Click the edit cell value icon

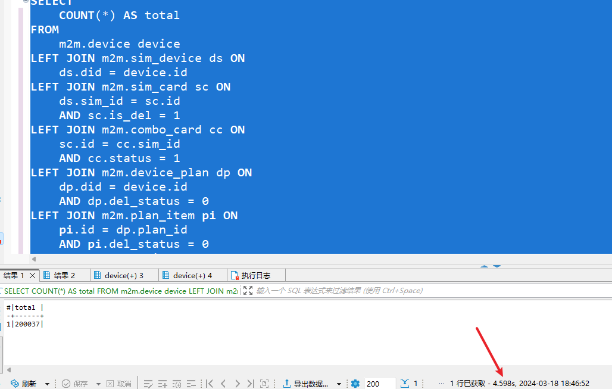coord(149,384)
